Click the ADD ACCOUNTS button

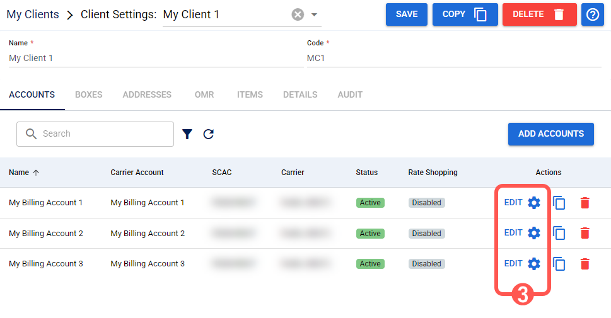(550, 134)
